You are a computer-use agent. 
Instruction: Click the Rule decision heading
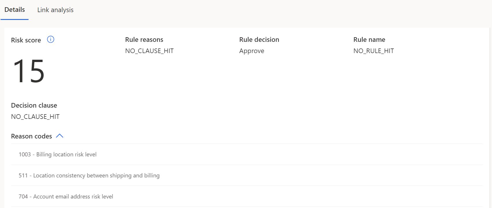tap(259, 40)
